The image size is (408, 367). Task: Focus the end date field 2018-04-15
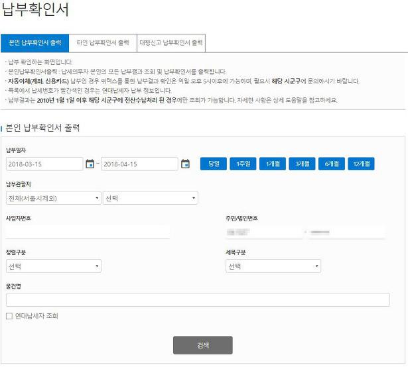pyautogui.click(x=139, y=164)
